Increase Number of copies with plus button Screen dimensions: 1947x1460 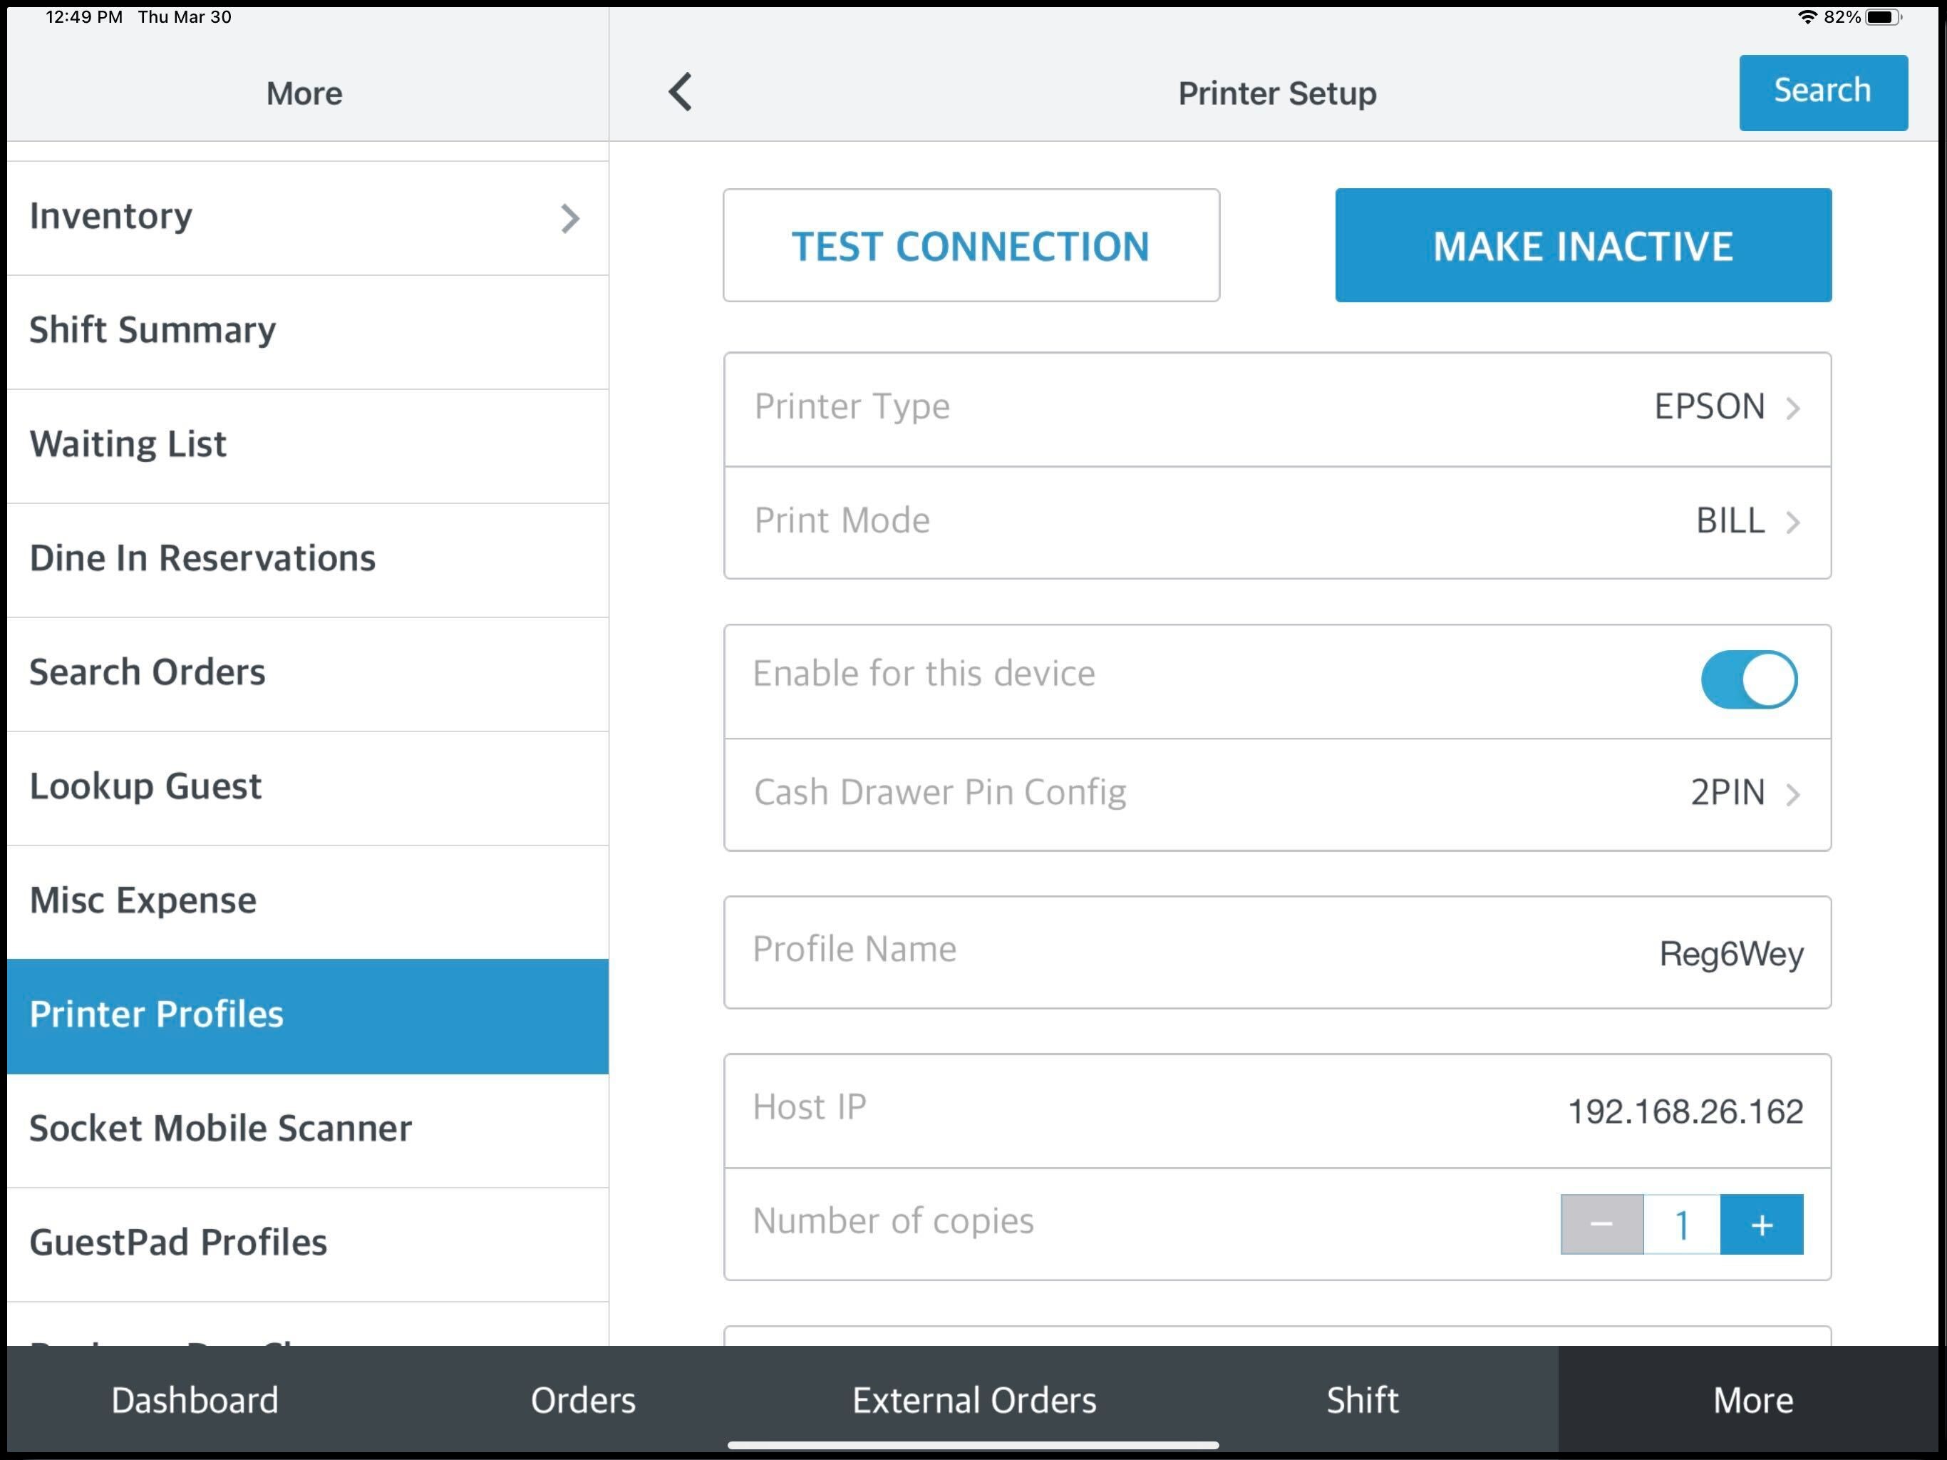[1761, 1223]
